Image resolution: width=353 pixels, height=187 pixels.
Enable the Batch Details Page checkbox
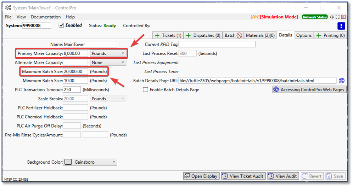[x=145, y=90]
